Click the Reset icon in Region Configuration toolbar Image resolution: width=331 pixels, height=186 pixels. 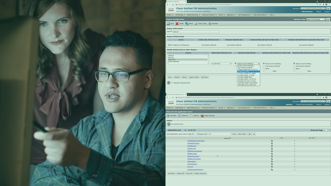pyautogui.click(x=187, y=24)
